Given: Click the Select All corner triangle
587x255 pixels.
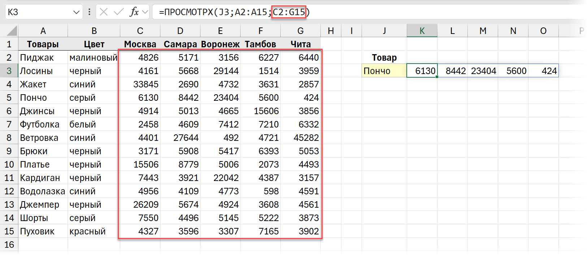Looking at the screenshot, I should [12, 31].
